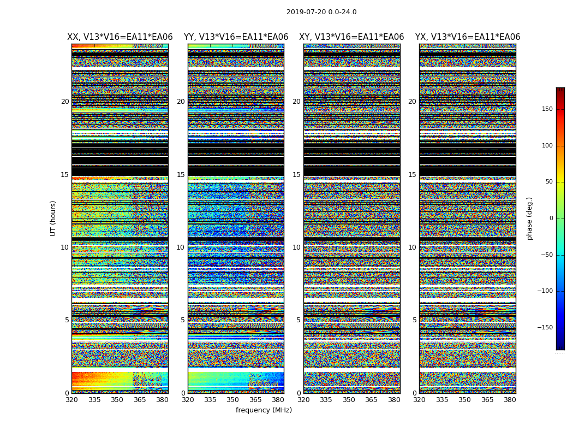This screenshot has width=573, height=437.
Task: Pick the 100 tick on the colorbar
Action: click(x=547, y=145)
